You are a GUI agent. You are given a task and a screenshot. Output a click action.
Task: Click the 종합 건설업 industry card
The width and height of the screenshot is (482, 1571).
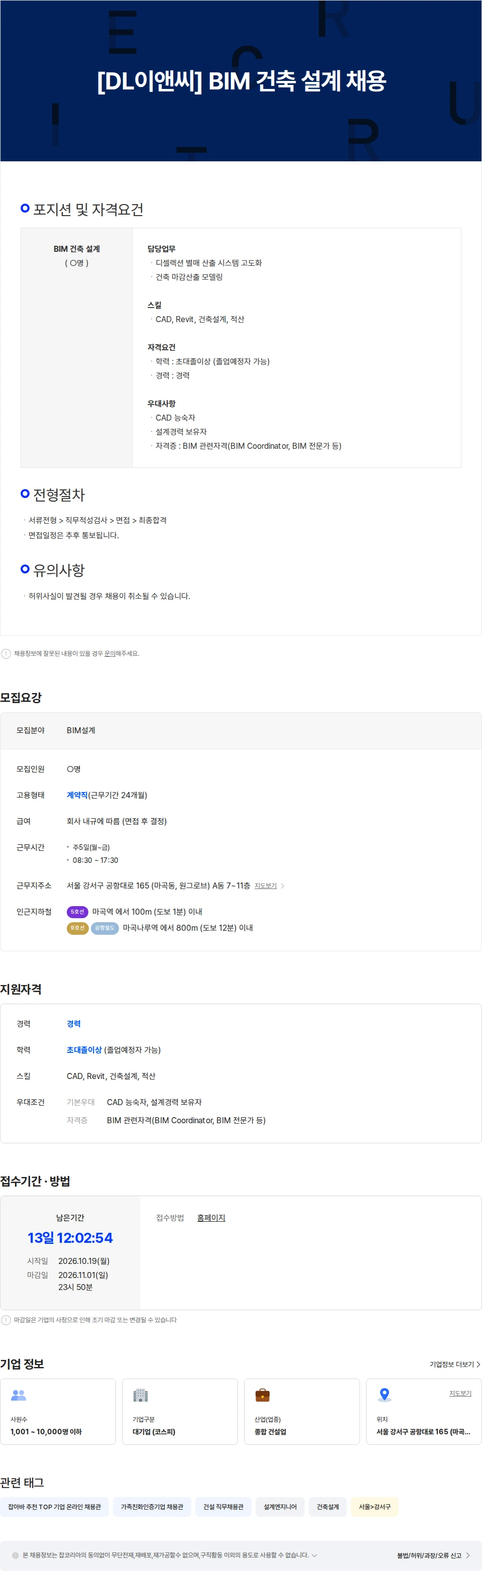[x=302, y=1411]
